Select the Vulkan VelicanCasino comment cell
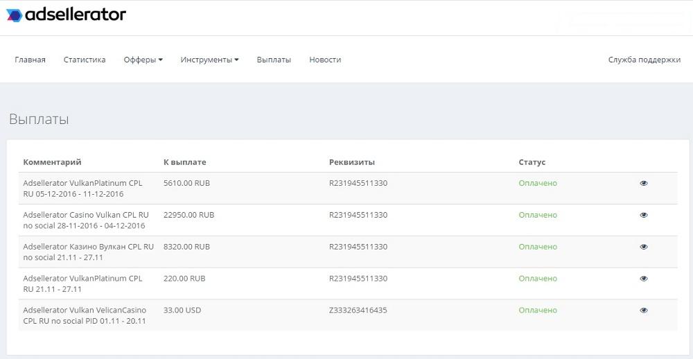Image resolution: width=693 pixels, height=359 pixels. [x=85, y=315]
